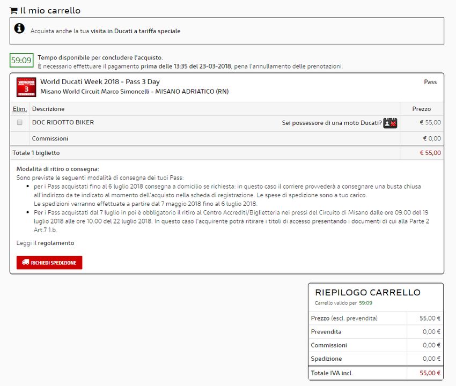This screenshot has height=386, width=456.
Task: Click the Spedizione summary row label
Action: point(326,359)
